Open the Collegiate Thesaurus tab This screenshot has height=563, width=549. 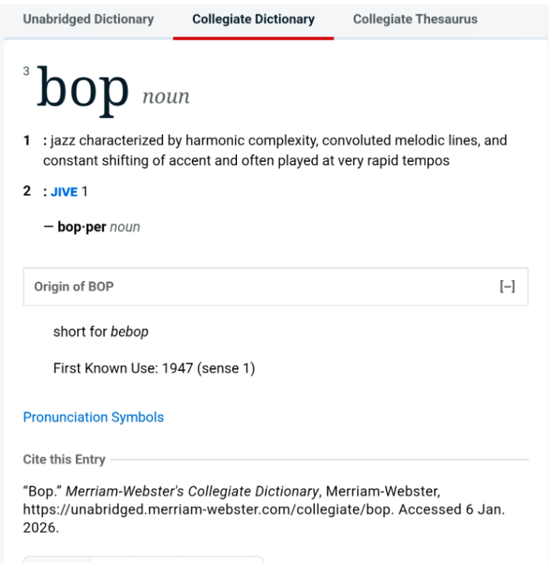click(415, 19)
